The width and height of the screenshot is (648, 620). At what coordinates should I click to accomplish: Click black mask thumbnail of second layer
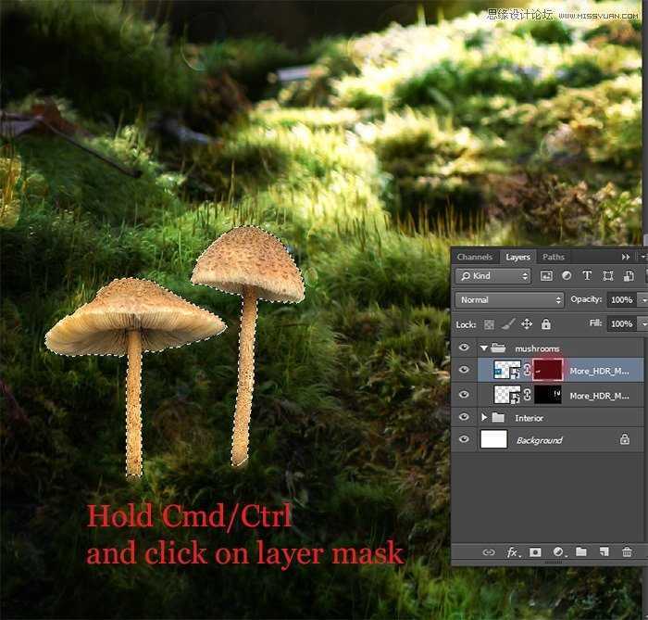[x=548, y=395]
